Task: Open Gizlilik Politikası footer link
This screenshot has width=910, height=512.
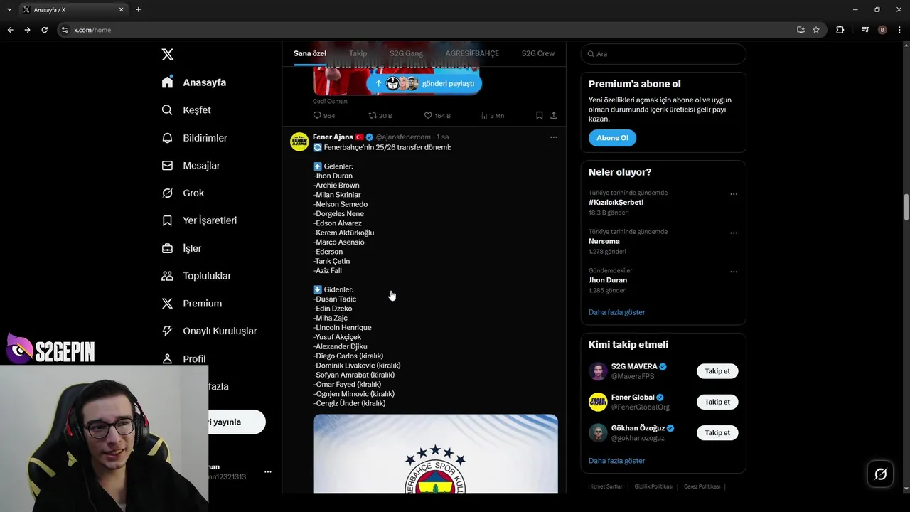Action: [x=653, y=486]
